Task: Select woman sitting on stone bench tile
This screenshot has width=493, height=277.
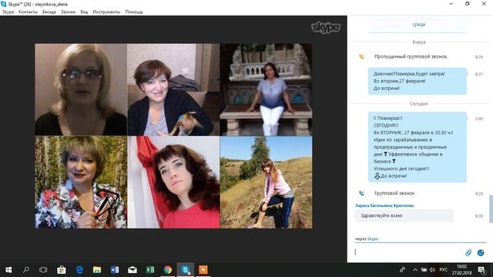Action: click(266, 89)
